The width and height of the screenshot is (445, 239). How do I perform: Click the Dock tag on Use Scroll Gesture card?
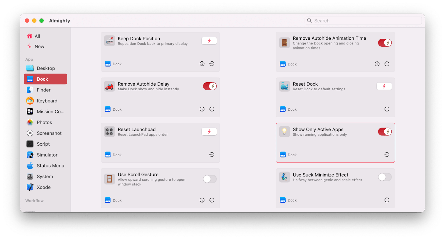(x=113, y=200)
